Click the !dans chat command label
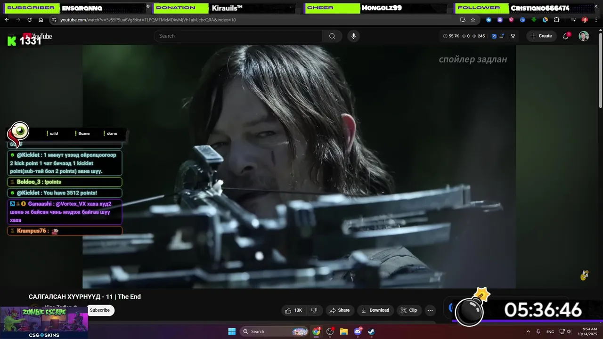 (x=110, y=134)
